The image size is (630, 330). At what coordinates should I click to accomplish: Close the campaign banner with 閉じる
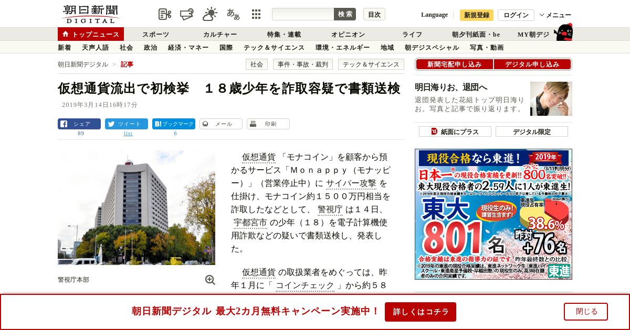pyautogui.click(x=586, y=312)
